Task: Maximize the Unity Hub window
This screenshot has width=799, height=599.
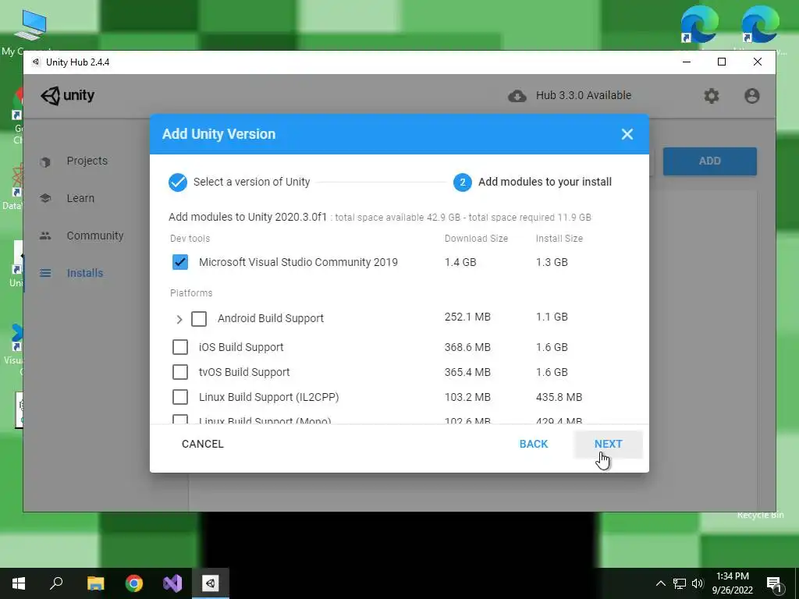Action: click(x=722, y=62)
